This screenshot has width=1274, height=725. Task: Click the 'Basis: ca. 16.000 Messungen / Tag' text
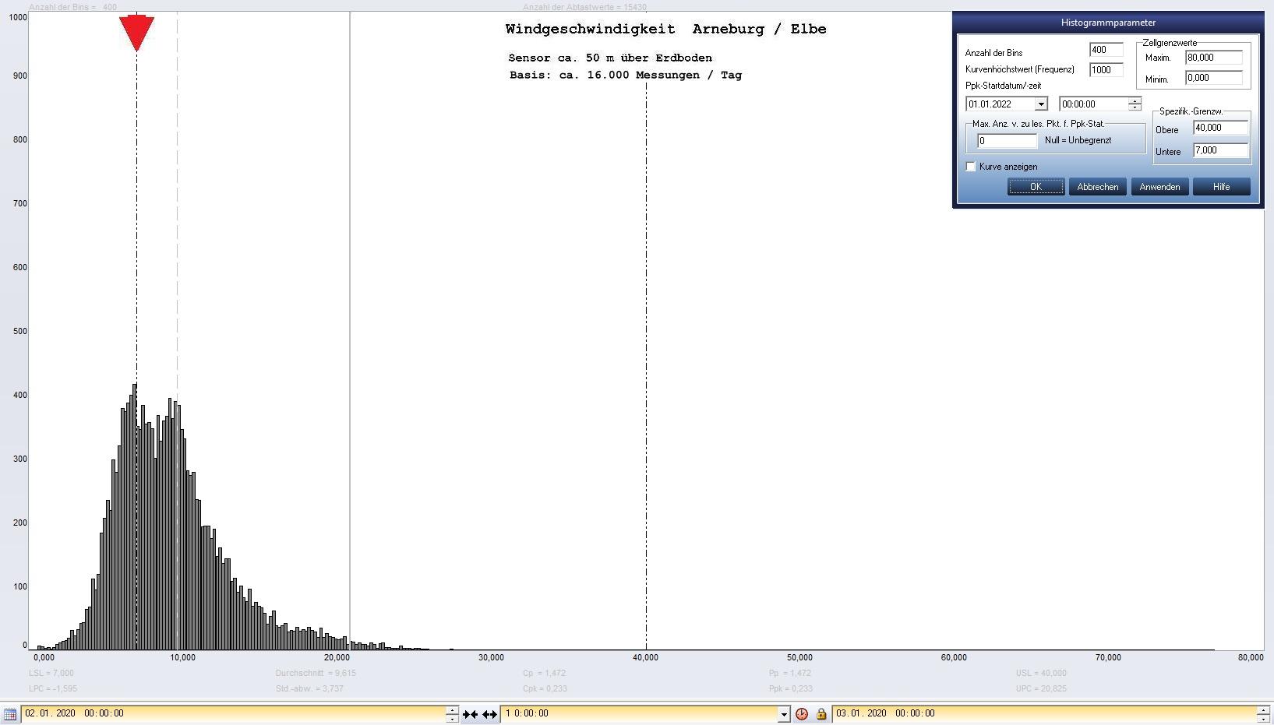[626, 76]
